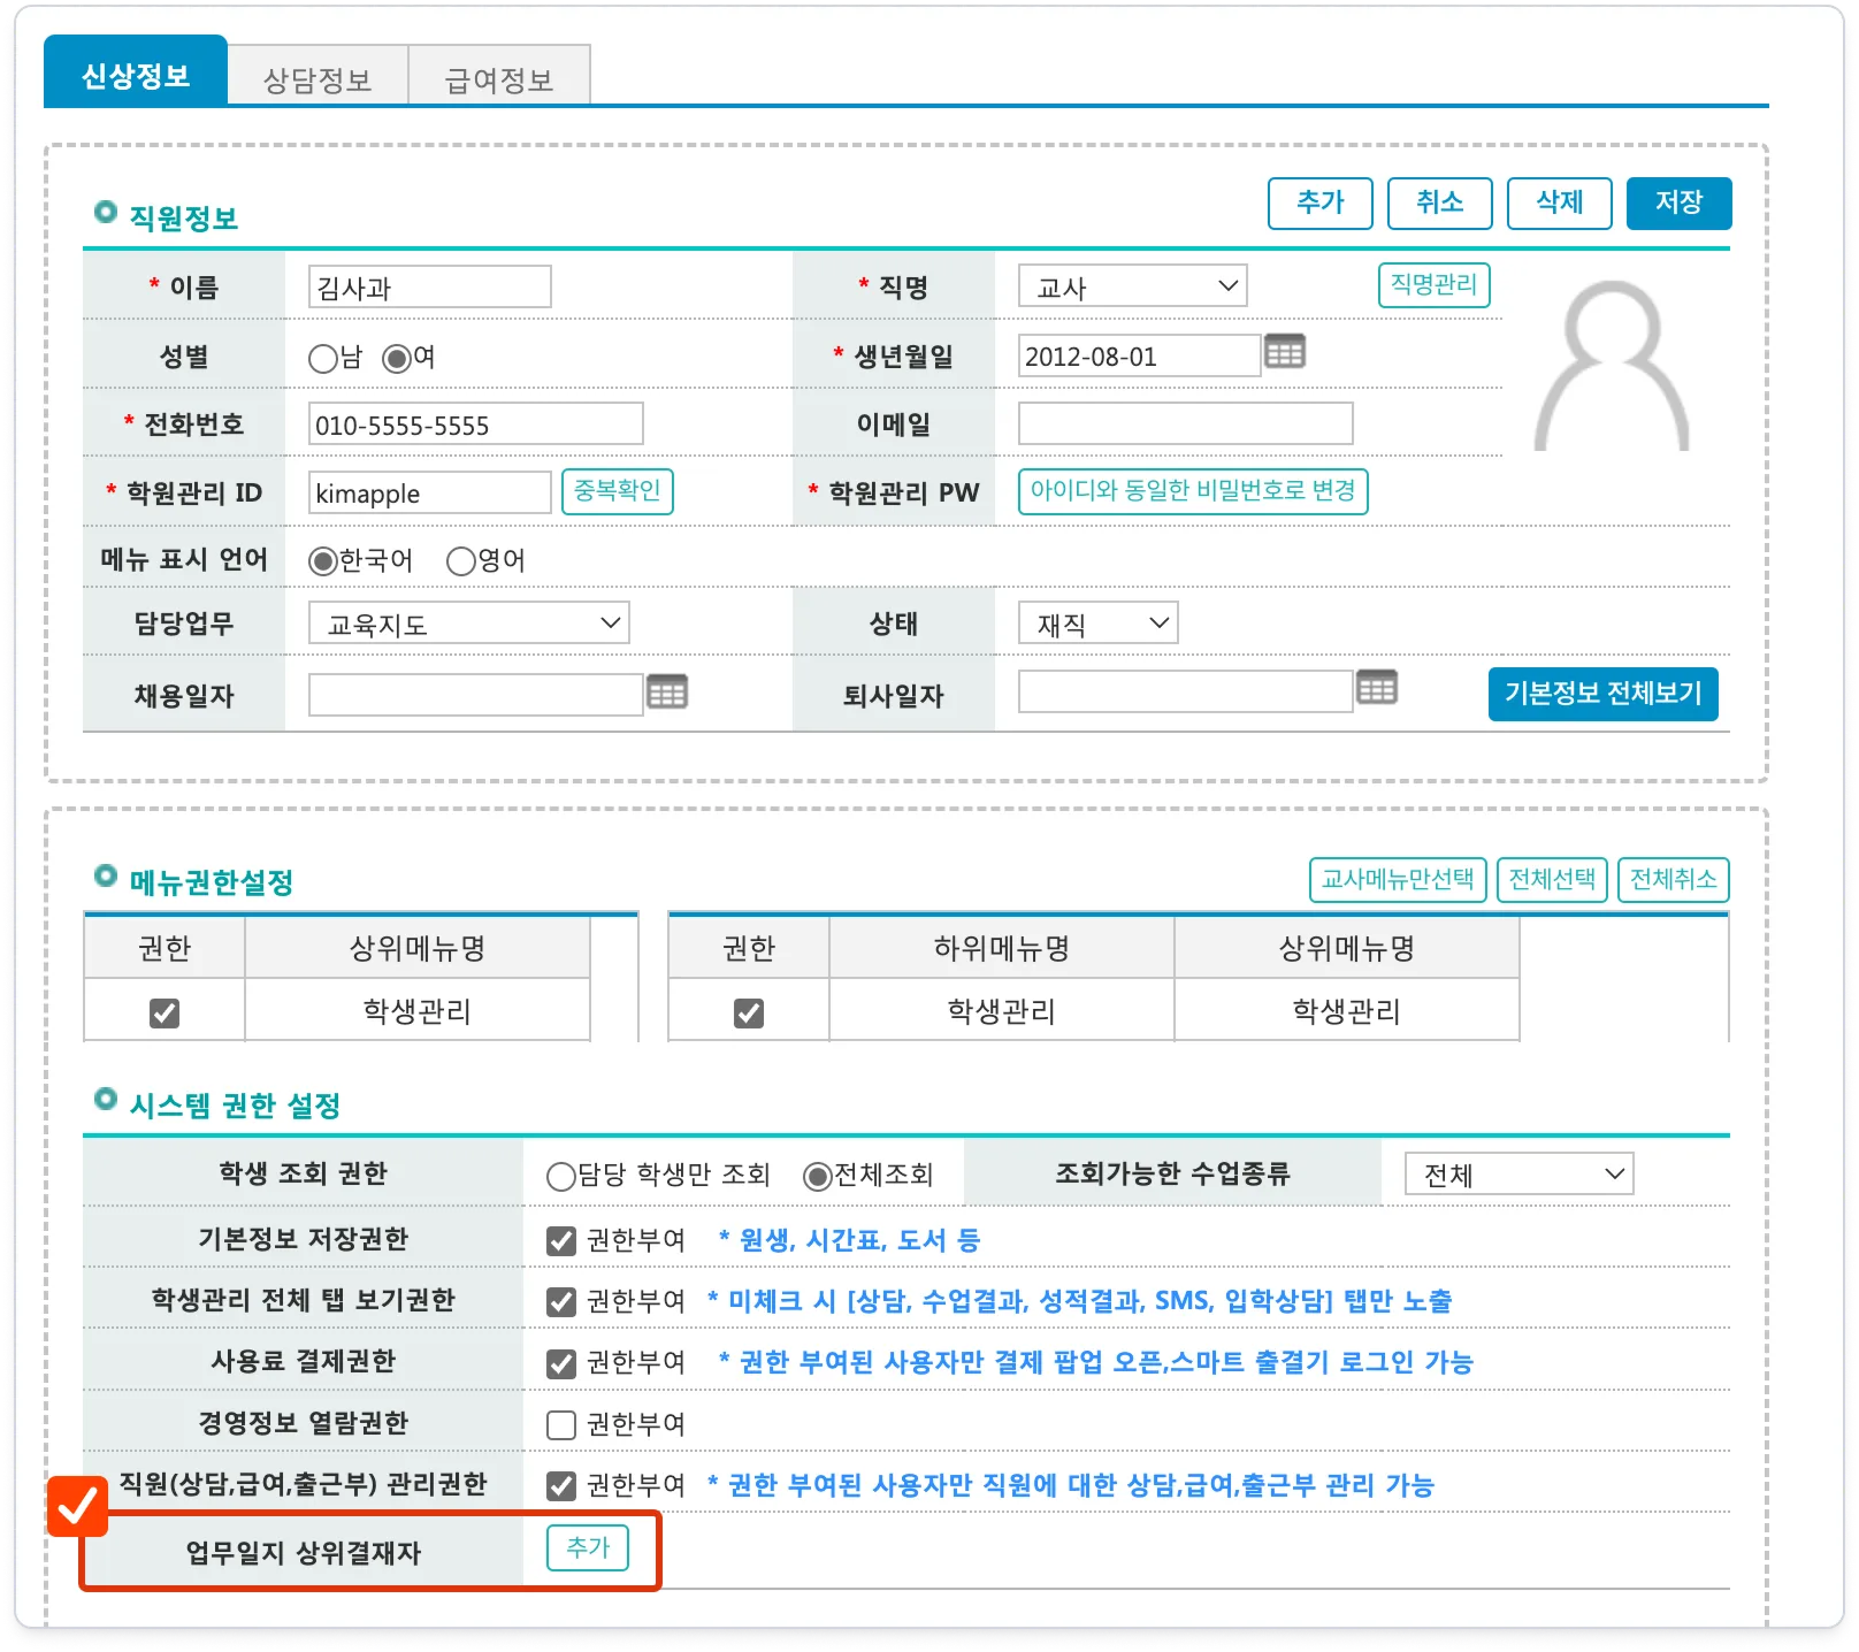This screenshot has height=1652, width=1859.
Task: Click 추가 button for 업무일지 상위결재자
Action: (587, 1547)
